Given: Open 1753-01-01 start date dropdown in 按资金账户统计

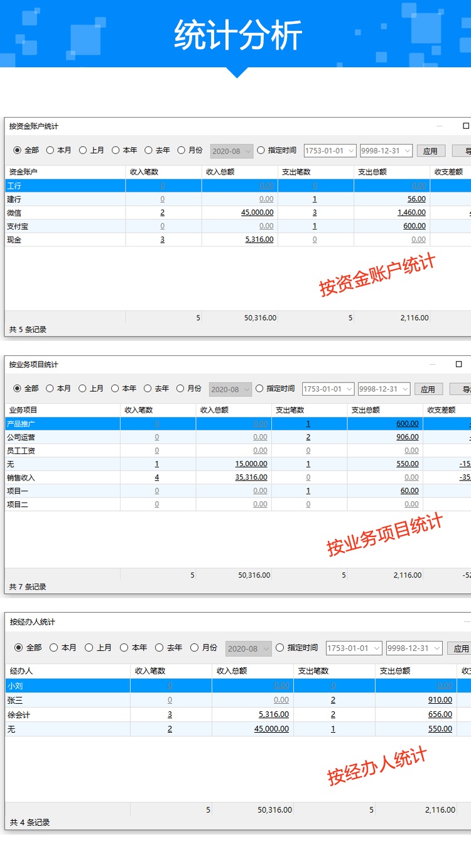Looking at the screenshot, I should click(x=330, y=151).
